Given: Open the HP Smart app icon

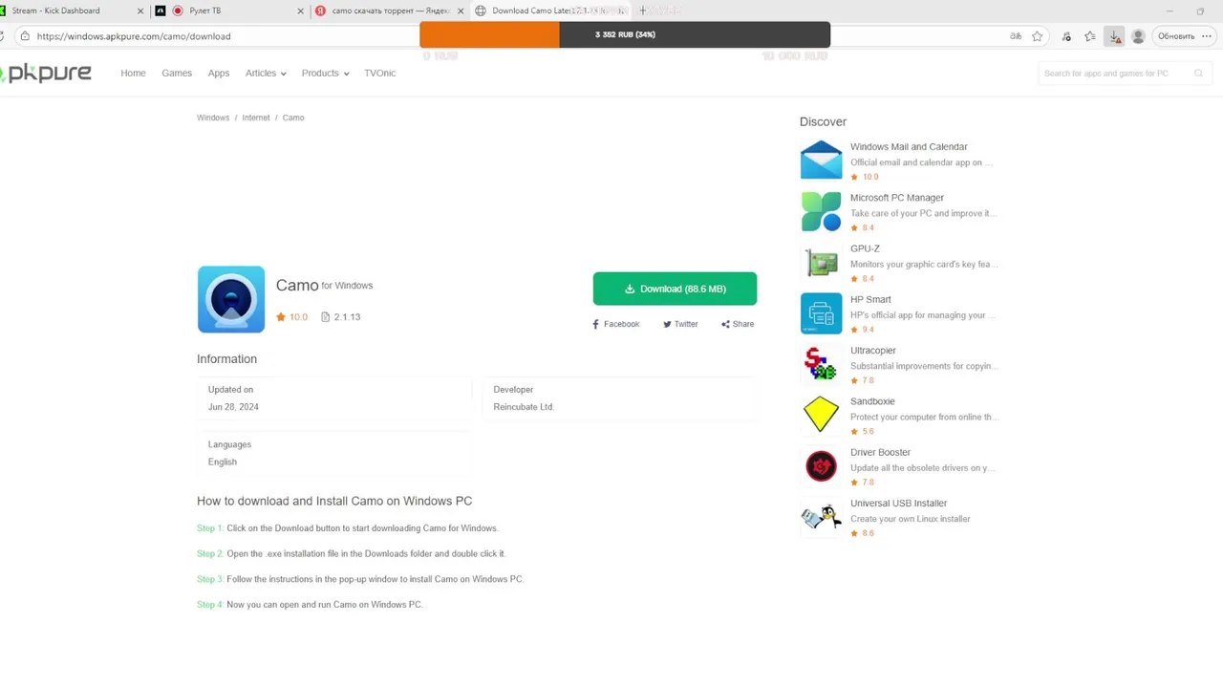Looking at the screenshot, I should [821, 313].
